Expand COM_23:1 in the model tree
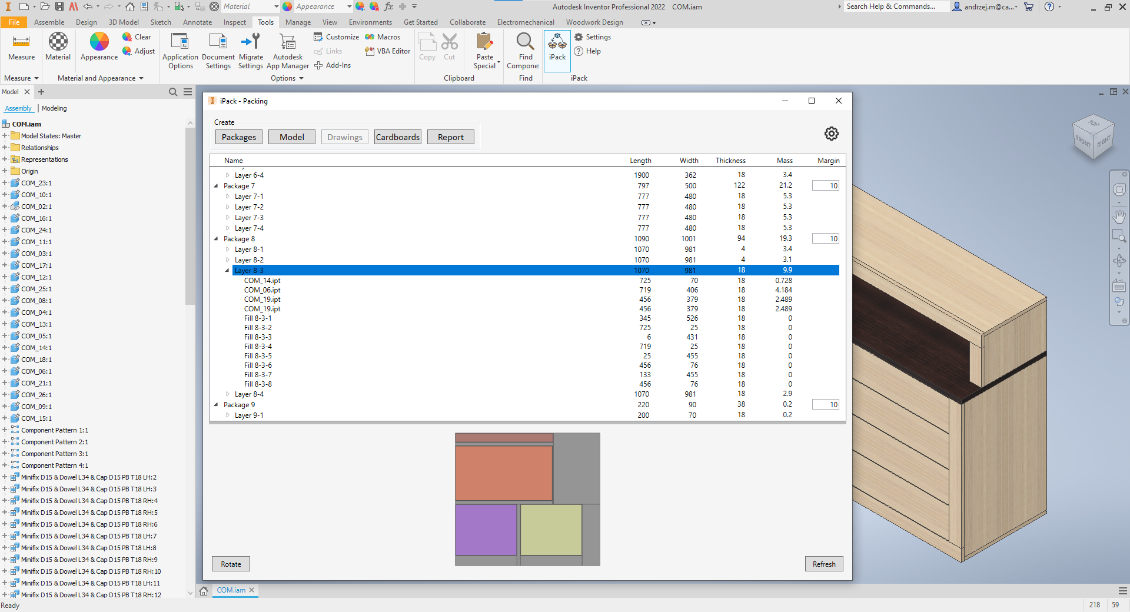Viewport: 1130px width, 612px height. tap(5, 183)
